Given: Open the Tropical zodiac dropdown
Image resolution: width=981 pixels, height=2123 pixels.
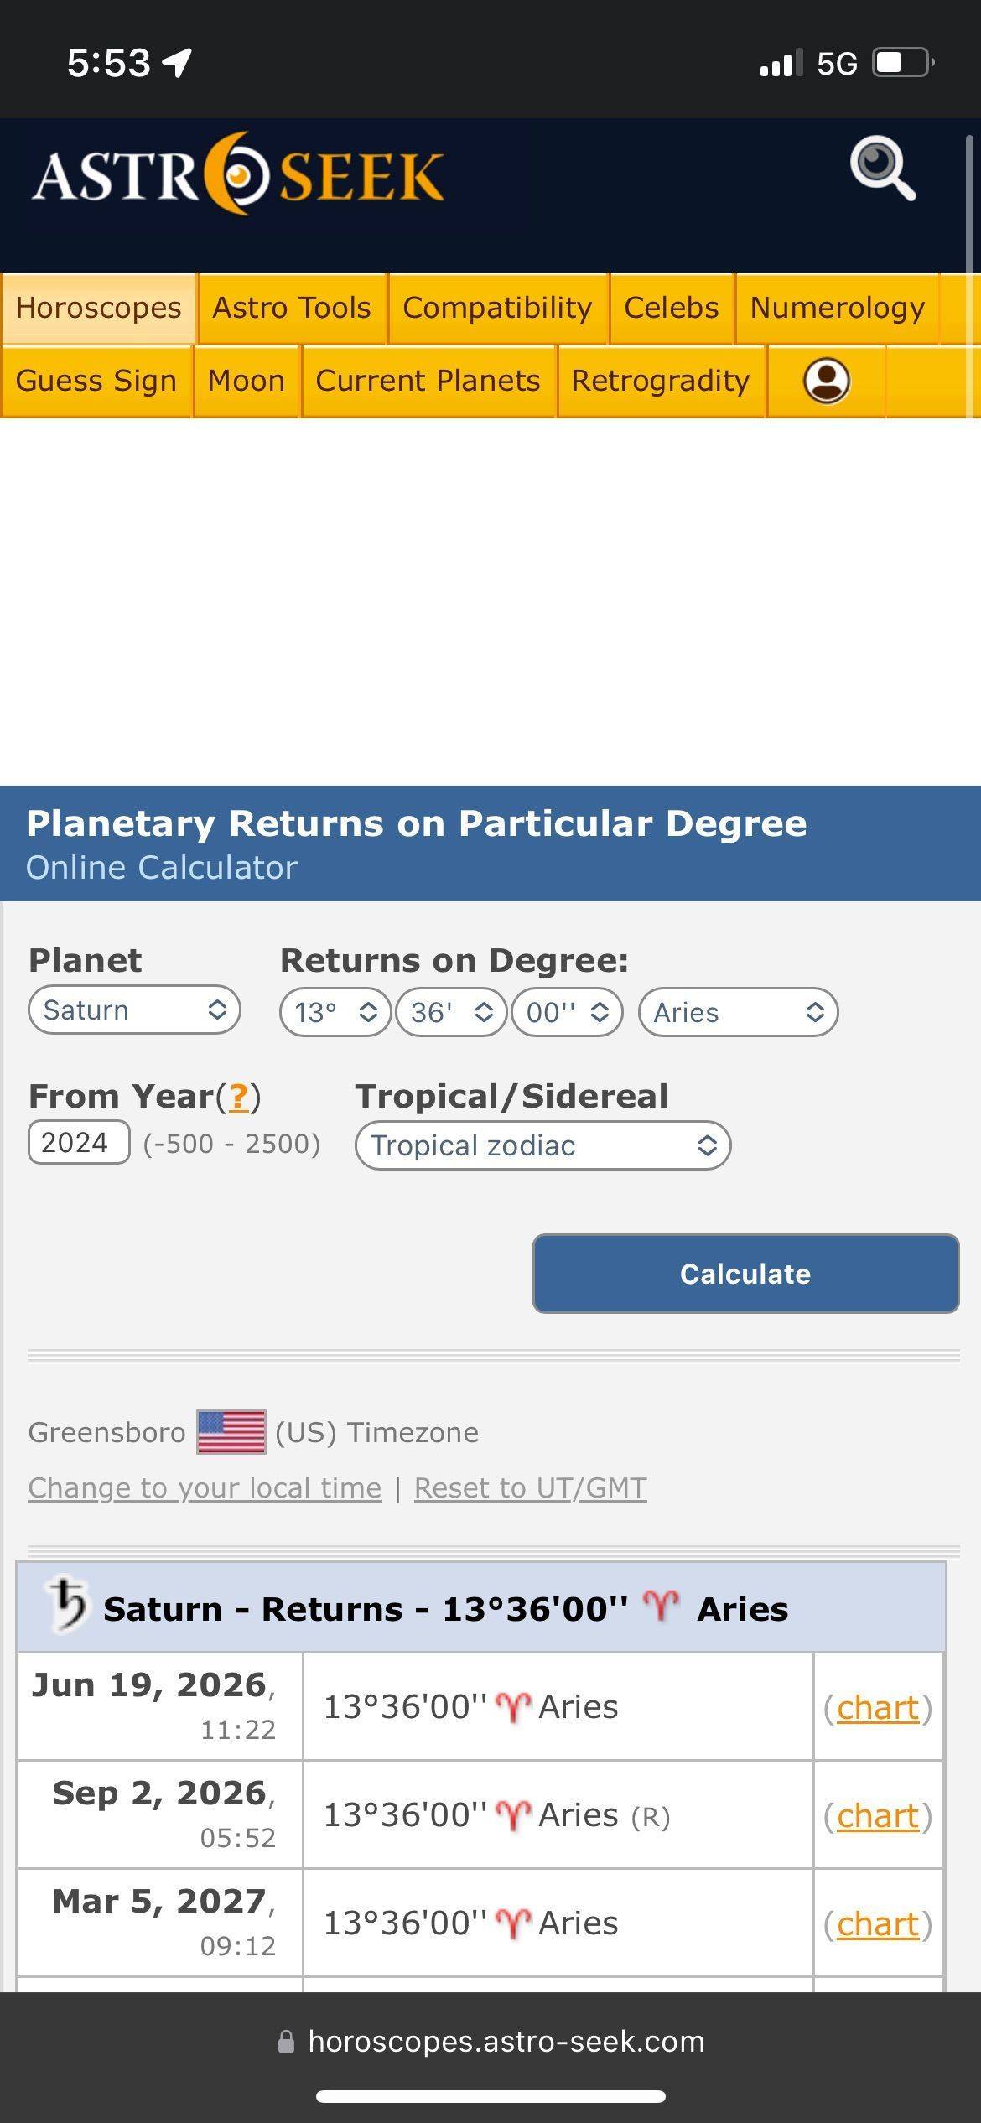Looking at the screenshot, I should pos(542,1145).
